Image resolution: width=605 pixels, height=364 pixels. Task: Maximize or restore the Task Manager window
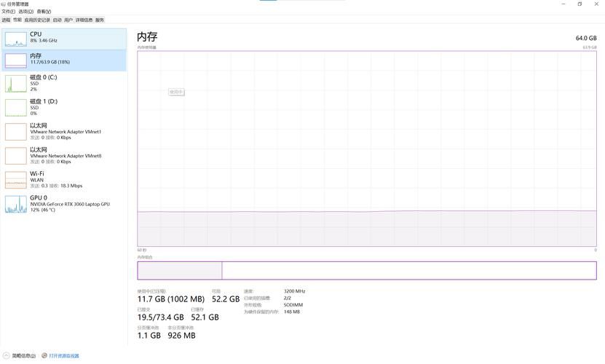point(580,4)
